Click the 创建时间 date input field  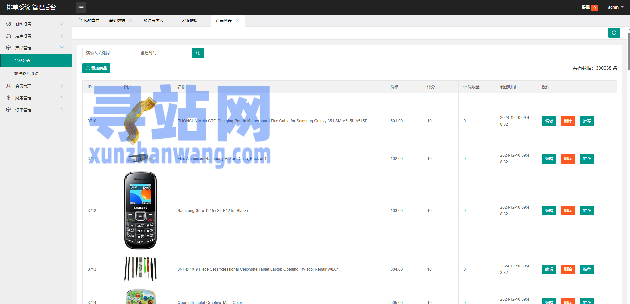(163, 53)
